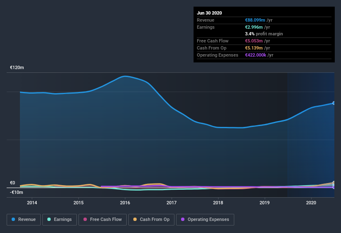
Task: Click the Free Cash Flow label in tooltip
Action: tap(213, 41)
